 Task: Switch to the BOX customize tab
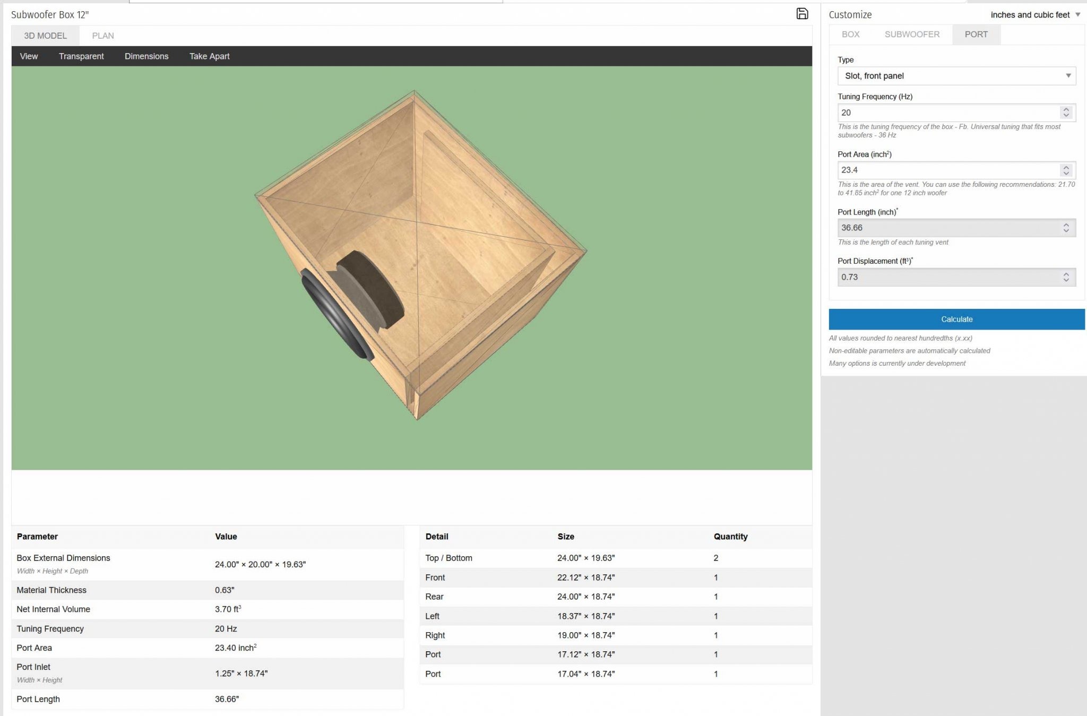click(850, 34)
